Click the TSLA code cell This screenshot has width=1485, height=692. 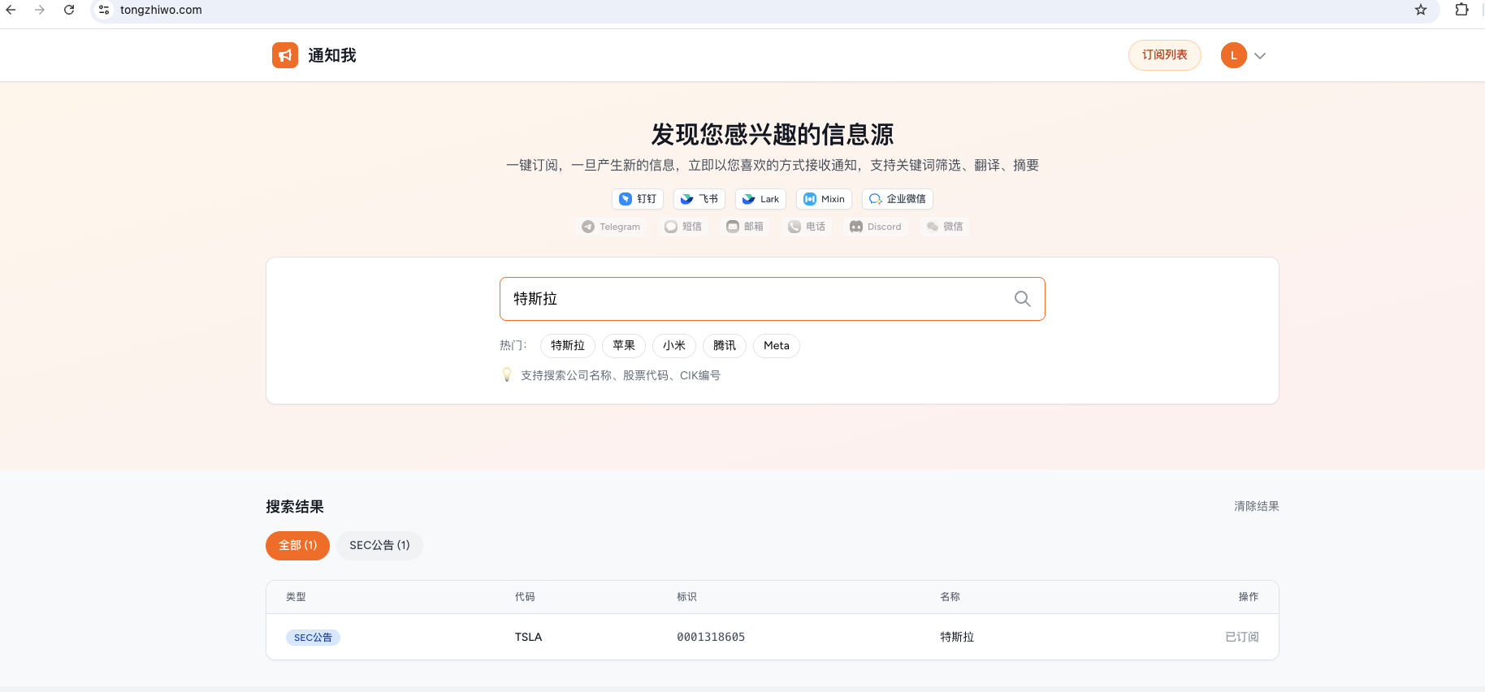pyautogui.click(x=528, y=637)
